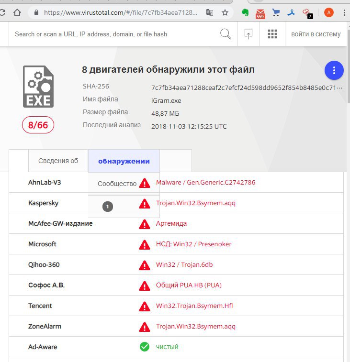
Task: Click the magnifier search icon
Action: click(x=226, y=34)
